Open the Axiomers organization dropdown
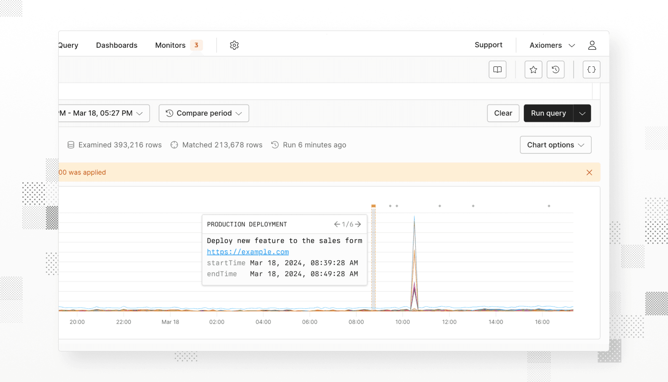668x382 pixels. (552, 45)
